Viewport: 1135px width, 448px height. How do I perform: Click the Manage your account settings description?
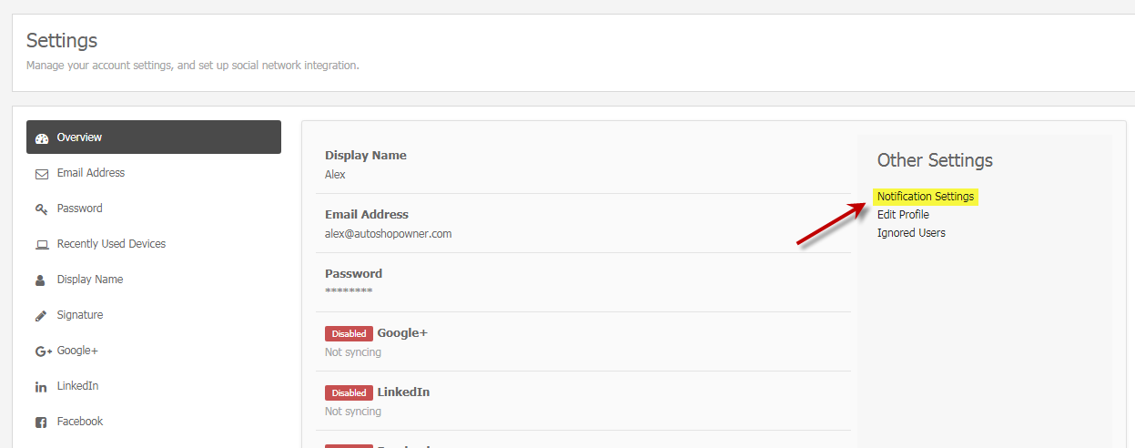coord(193,66)
